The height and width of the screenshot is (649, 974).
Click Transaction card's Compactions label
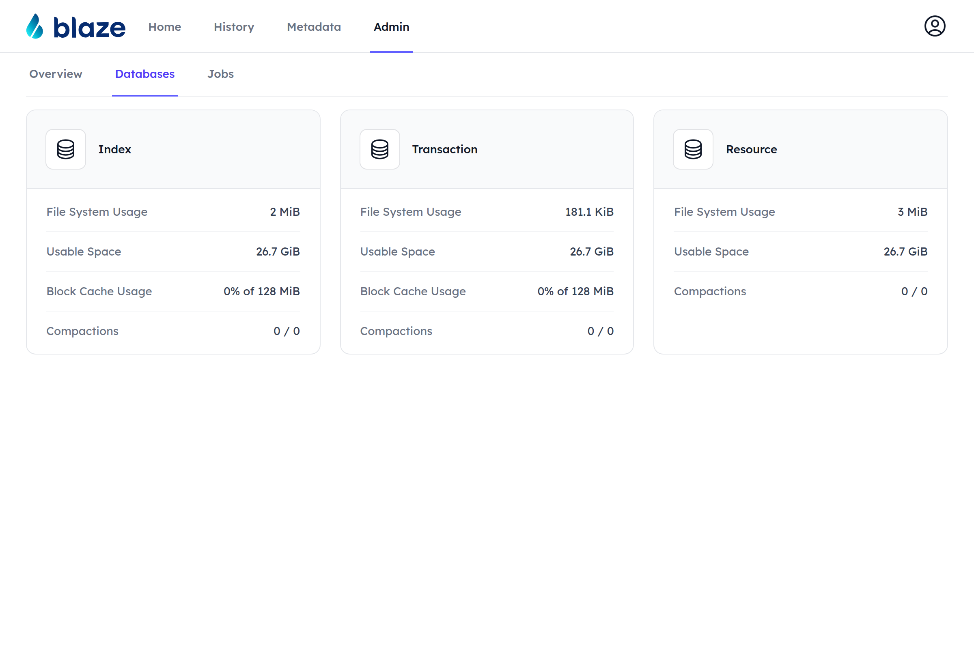click(x=396, y=331)
